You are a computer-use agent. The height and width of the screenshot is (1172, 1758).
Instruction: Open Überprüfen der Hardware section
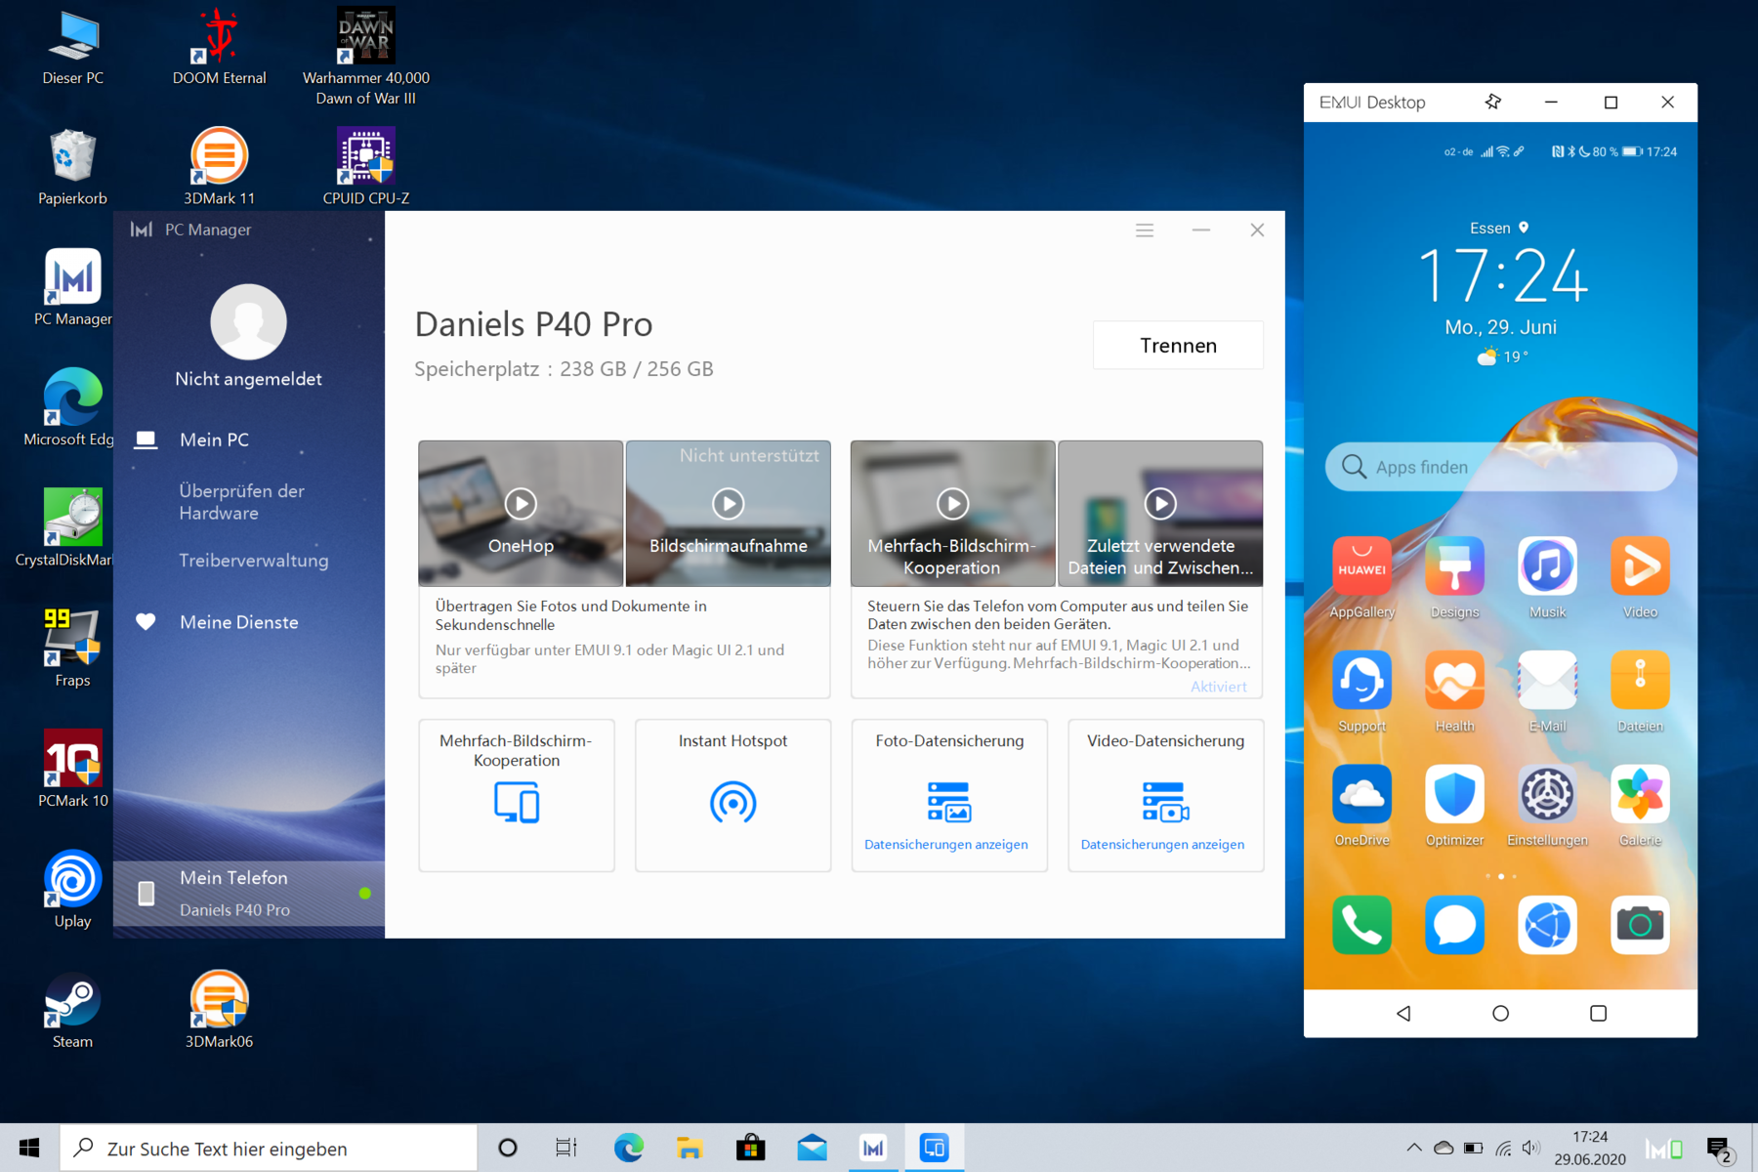(241, 502)
